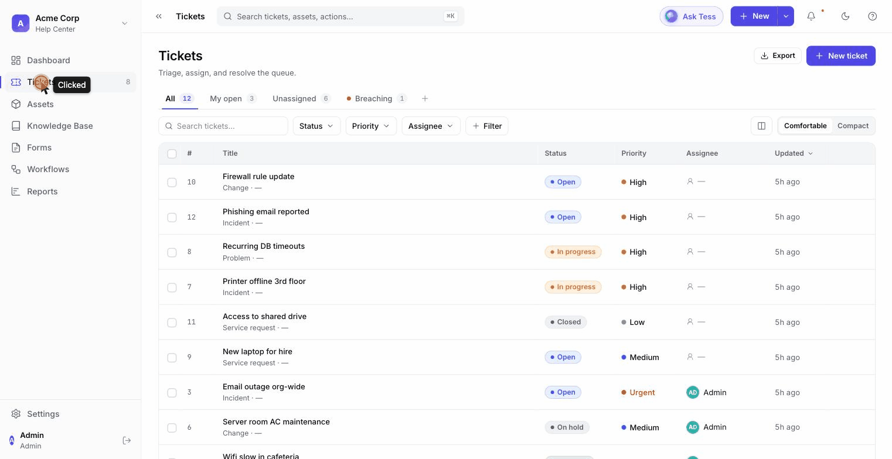
Task: Click the Low priority on Access to shared drive
Action: click(633, 322)
